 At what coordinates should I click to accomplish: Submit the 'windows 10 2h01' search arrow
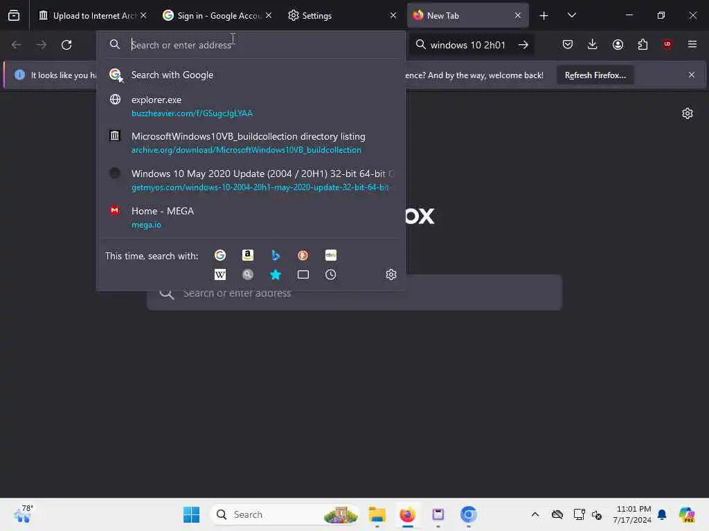pyautogui.click(x=523, y=45)
